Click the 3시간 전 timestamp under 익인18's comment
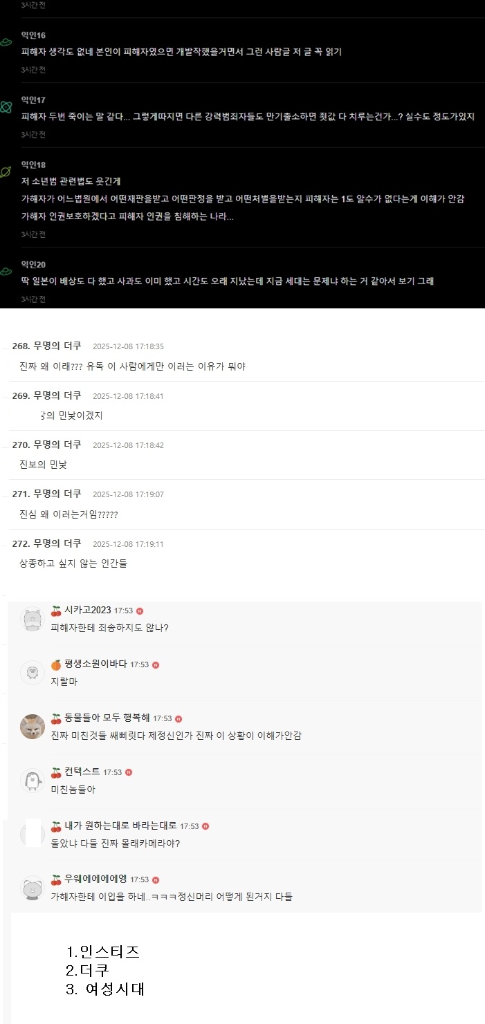The height and width of the screenshot is (1024, 485). pos(33,234)
